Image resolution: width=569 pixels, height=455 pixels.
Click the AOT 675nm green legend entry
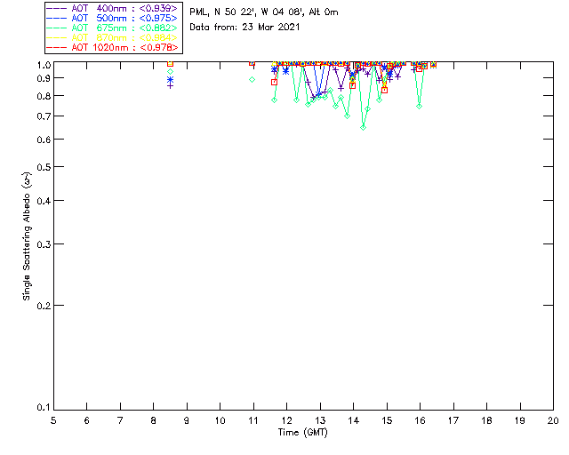point(113,28)
